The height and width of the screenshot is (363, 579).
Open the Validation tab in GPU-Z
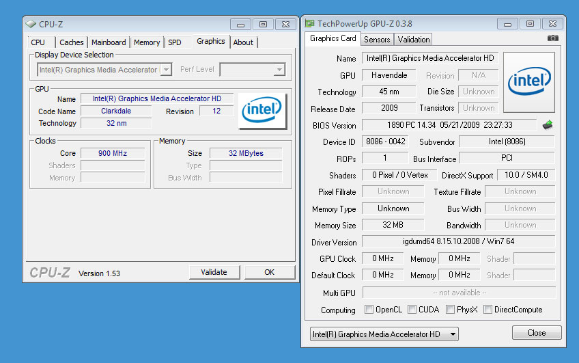[414, 40]
